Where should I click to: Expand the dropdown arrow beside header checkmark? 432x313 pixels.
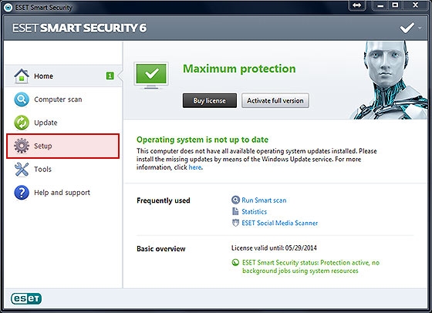click(x=420, y=28)
